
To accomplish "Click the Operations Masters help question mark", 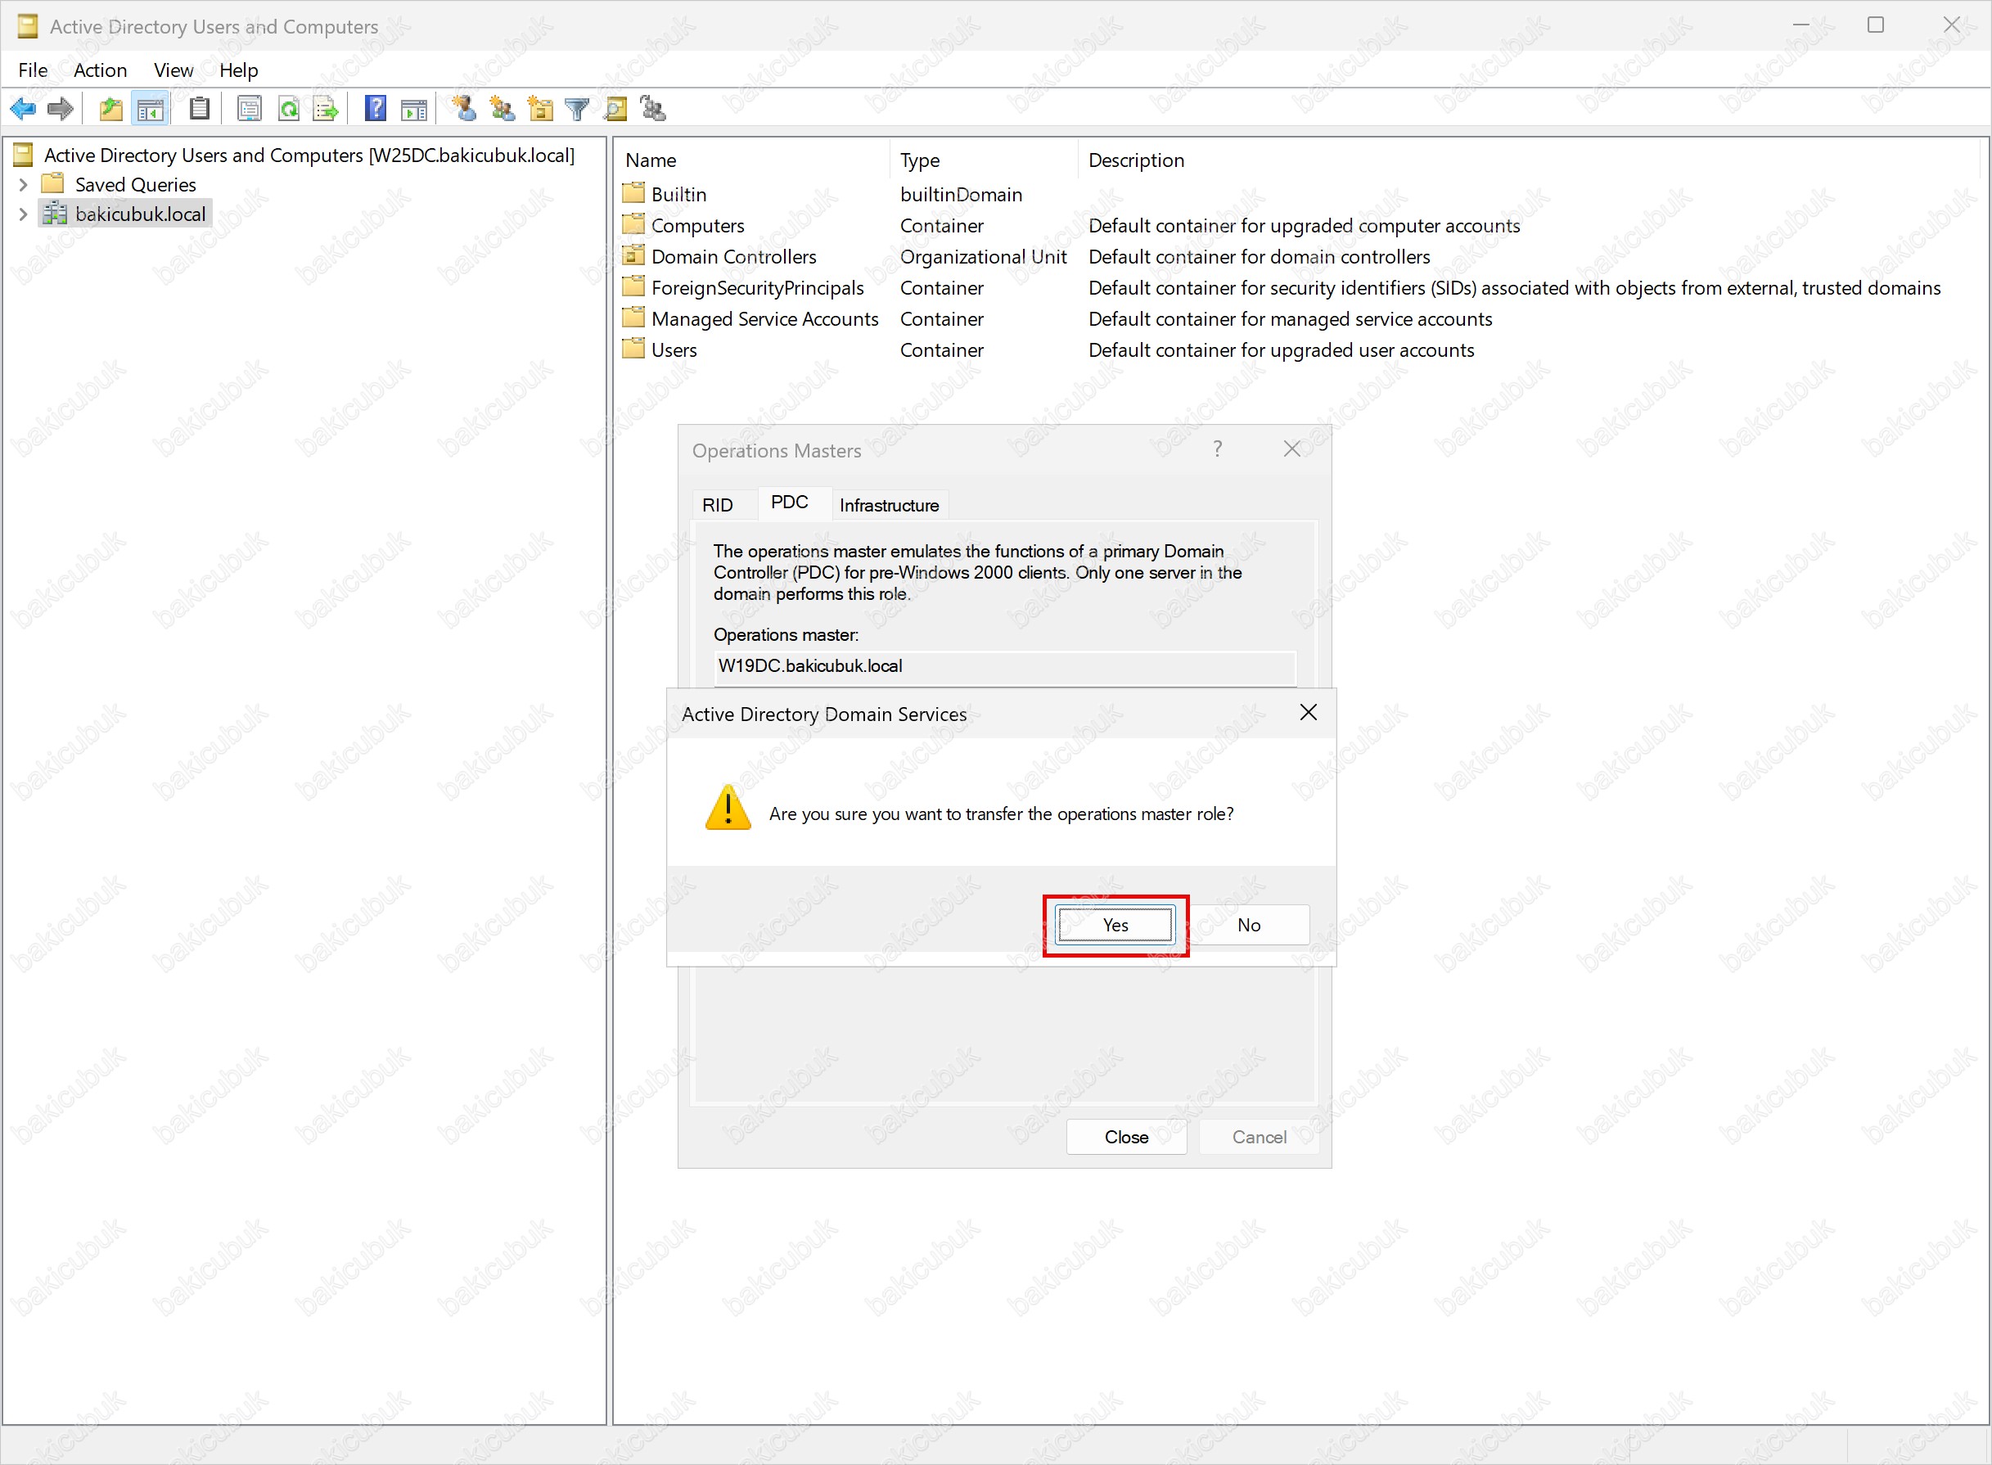I will [1217, 449].
